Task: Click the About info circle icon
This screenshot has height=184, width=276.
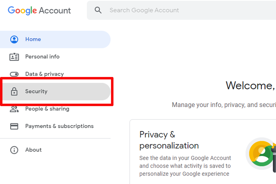Action: coord(14,150)
